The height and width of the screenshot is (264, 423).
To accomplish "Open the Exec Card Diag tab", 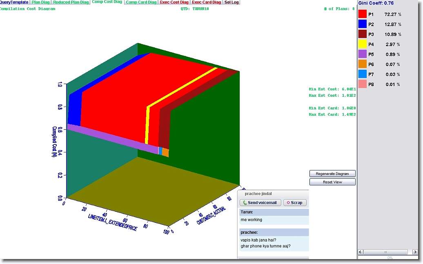I will [x=206, y=2].
